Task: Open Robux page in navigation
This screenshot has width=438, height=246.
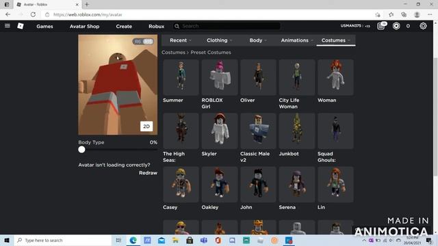Action: 157,26
